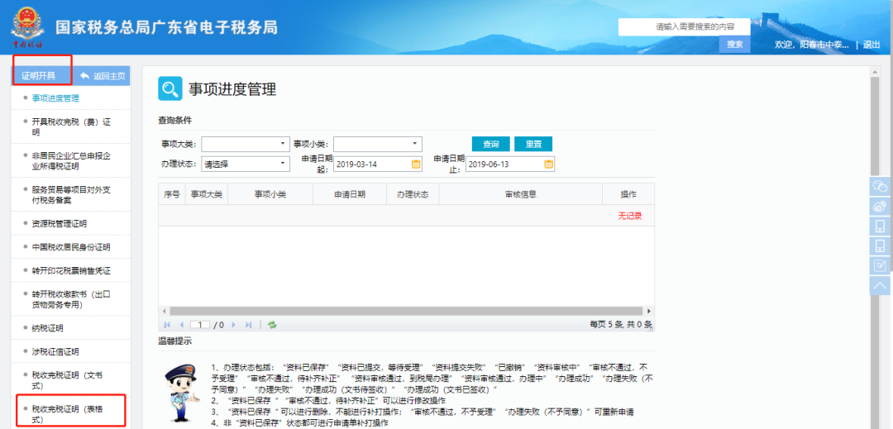Click the edit-note feedback icon in floating bar
The image size is (893, 429).
click(x=881, y=265)
